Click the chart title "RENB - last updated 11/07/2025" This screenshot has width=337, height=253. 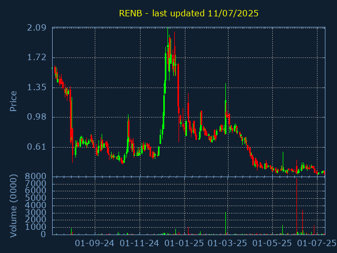click(x=189, y=13)
